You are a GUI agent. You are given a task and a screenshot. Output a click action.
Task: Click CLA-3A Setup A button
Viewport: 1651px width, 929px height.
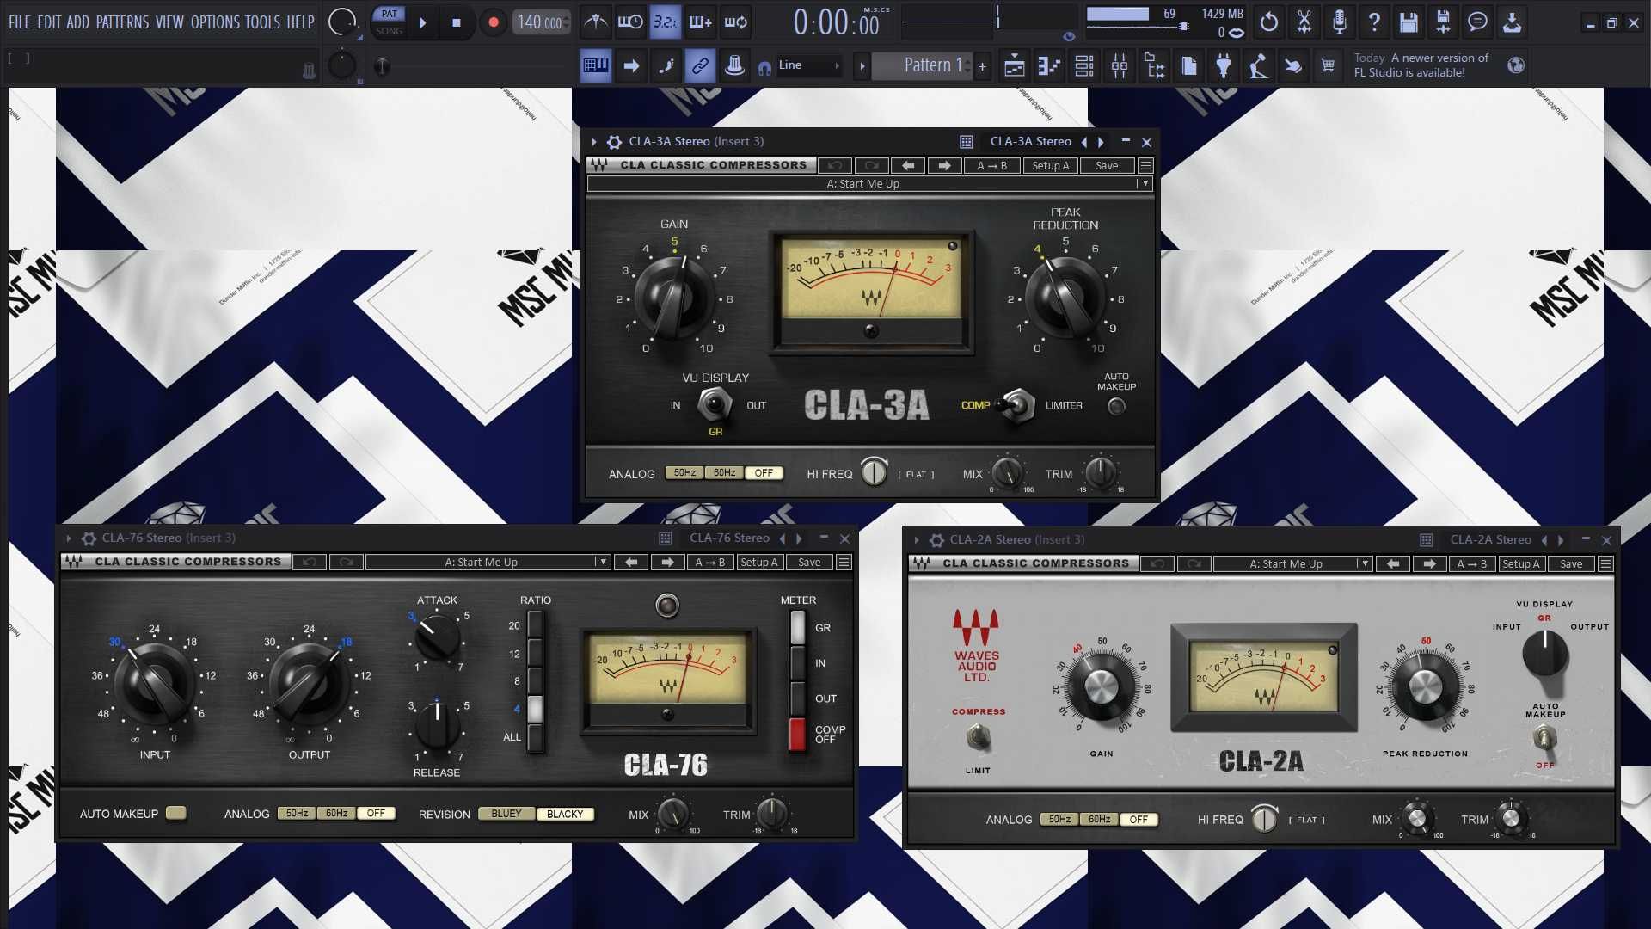1050,166
